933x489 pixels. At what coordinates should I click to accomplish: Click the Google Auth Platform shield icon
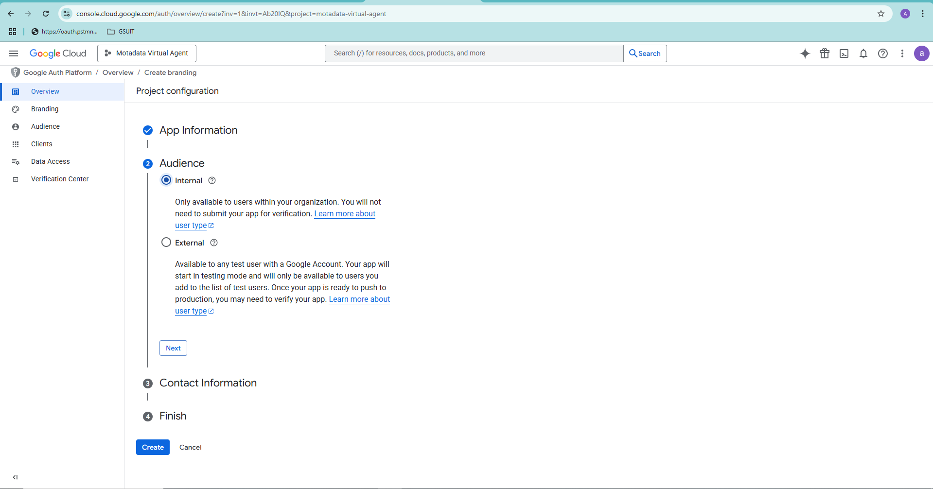(x=15, y=72)
